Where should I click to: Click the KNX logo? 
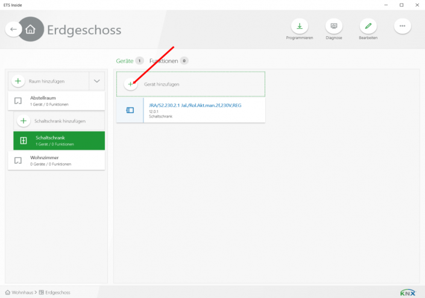click(408, 292)
